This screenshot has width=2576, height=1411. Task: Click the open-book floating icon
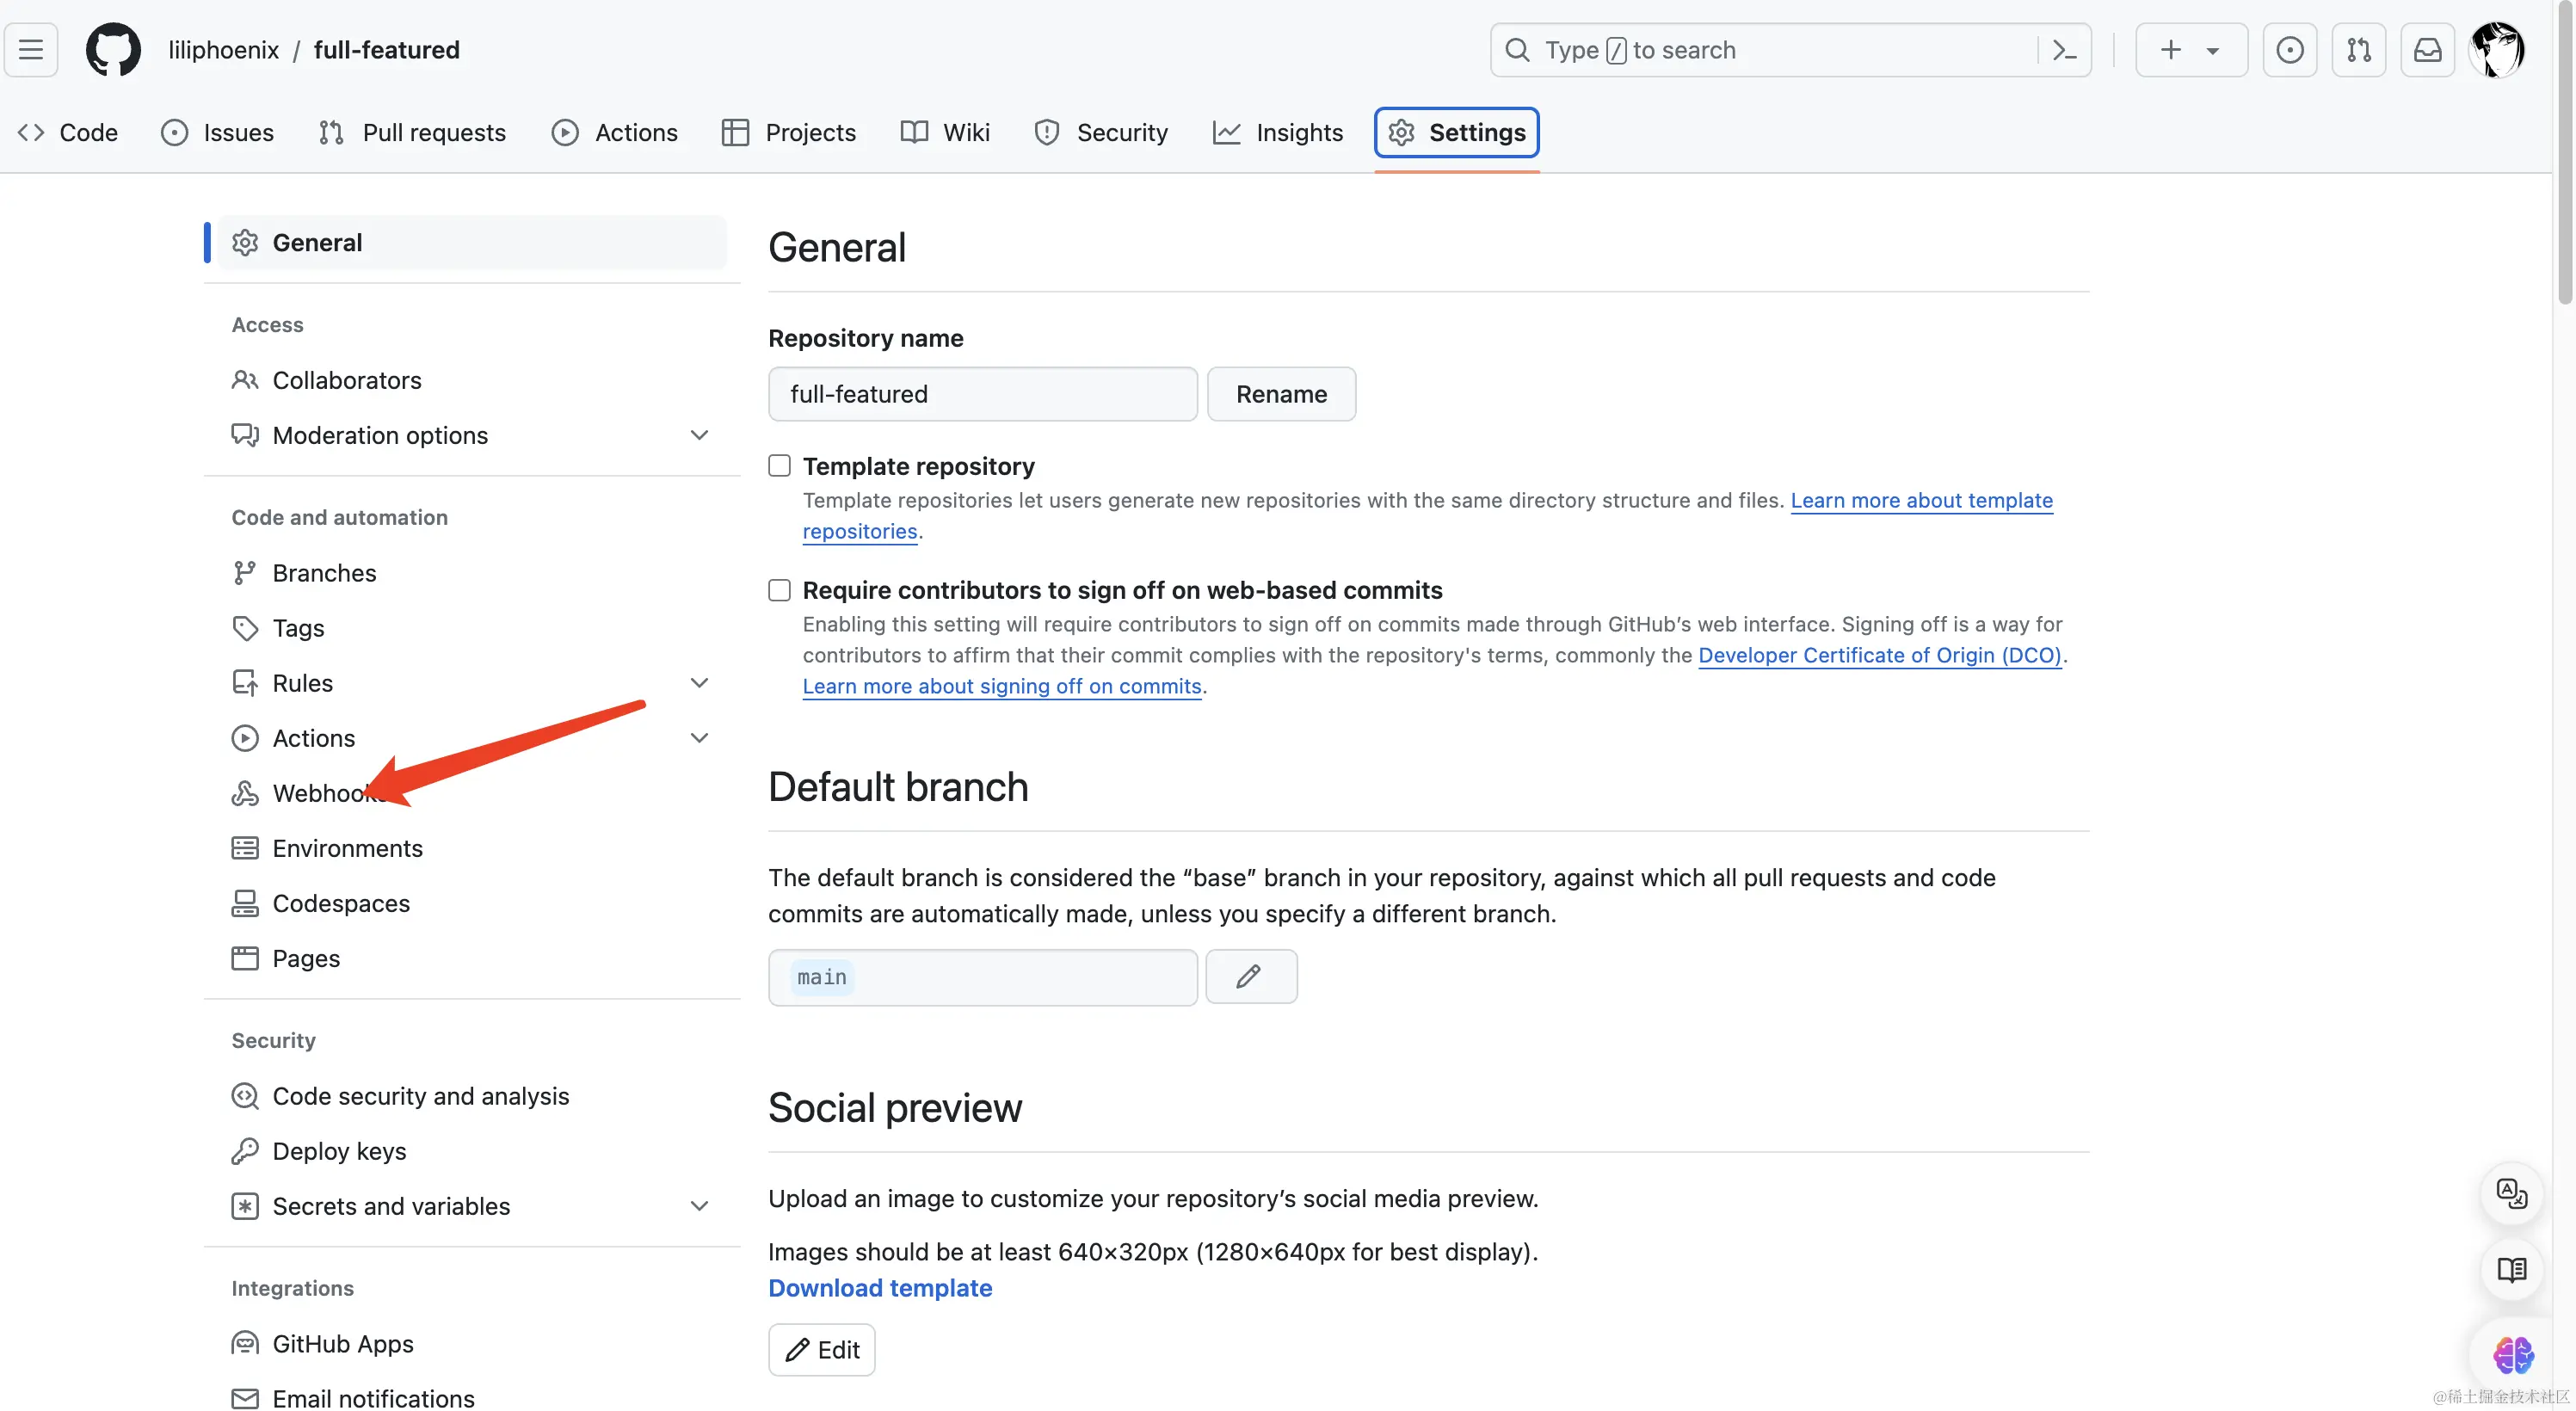[2511, 1270]
